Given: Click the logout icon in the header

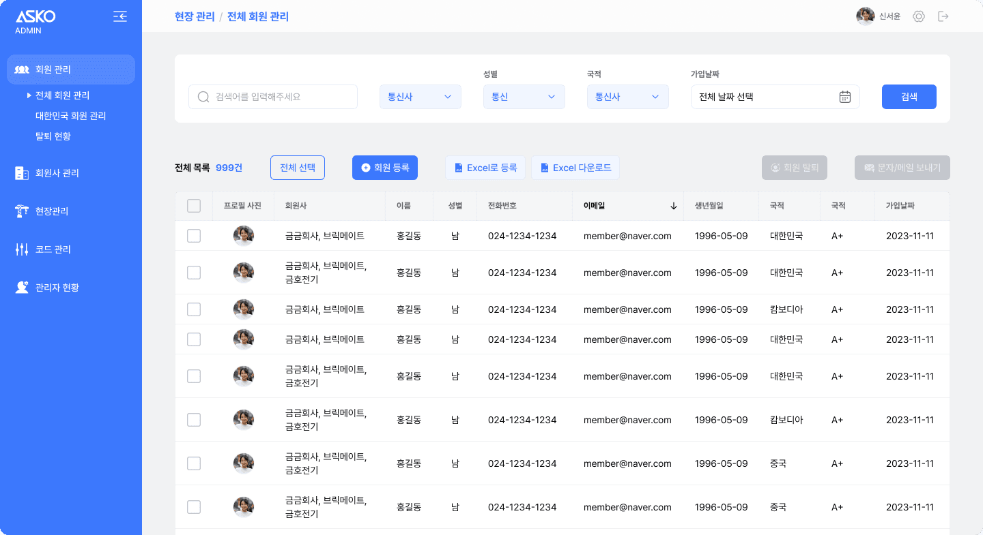Looking at the screenshot, I should pyautogui.click(x=943, y=16).
